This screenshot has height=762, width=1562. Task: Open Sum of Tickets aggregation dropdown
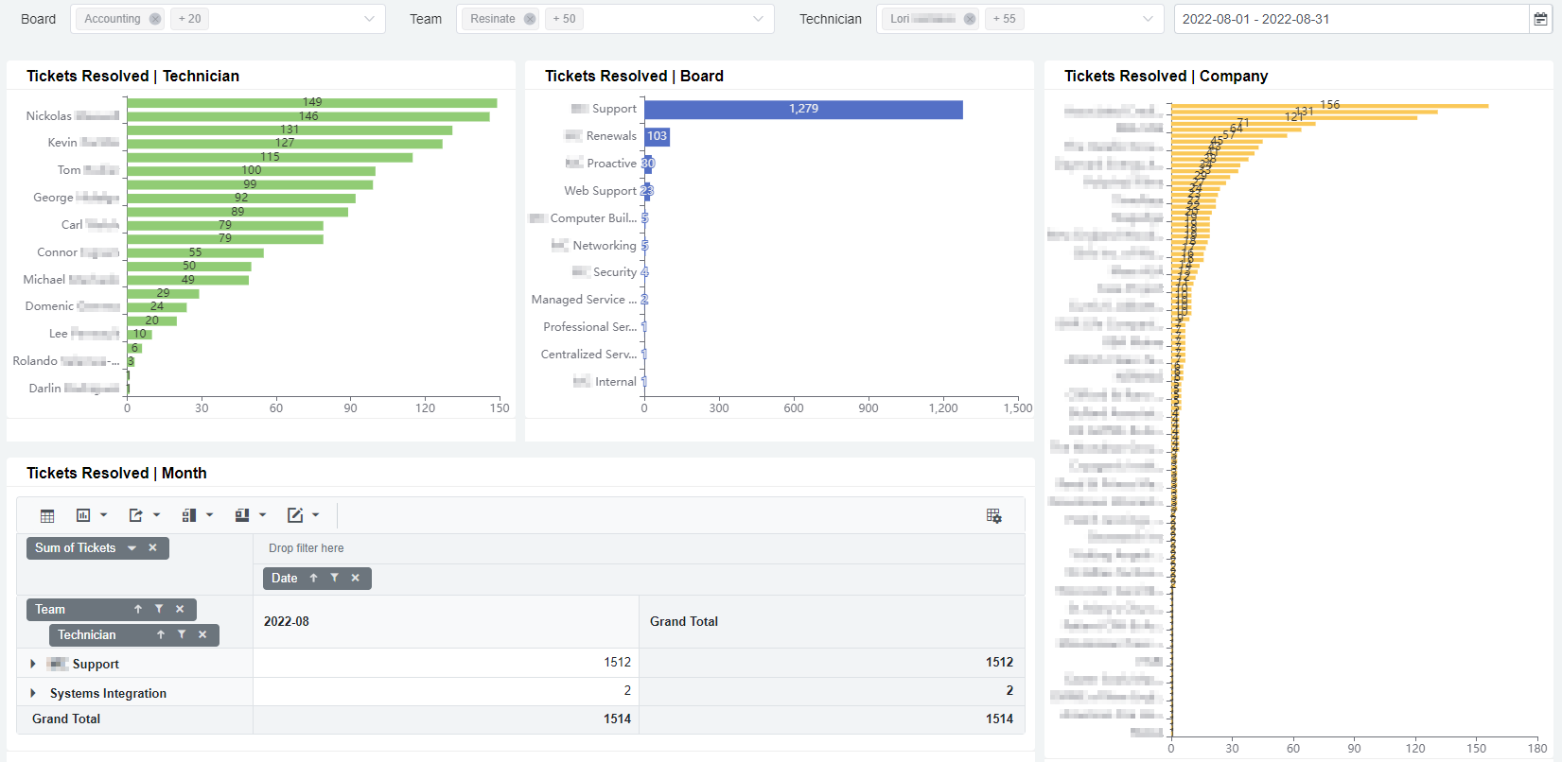click(x=132, y=548)
